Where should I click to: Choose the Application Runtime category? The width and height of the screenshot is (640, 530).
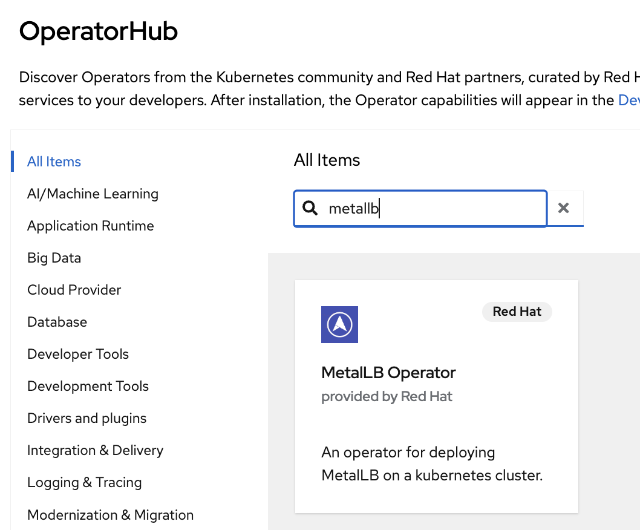coord(90,226)
